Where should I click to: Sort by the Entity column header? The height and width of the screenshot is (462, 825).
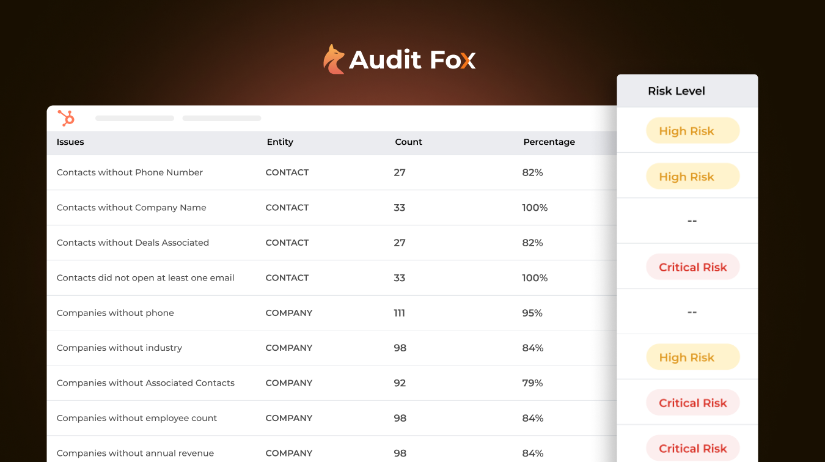(280, 142)
